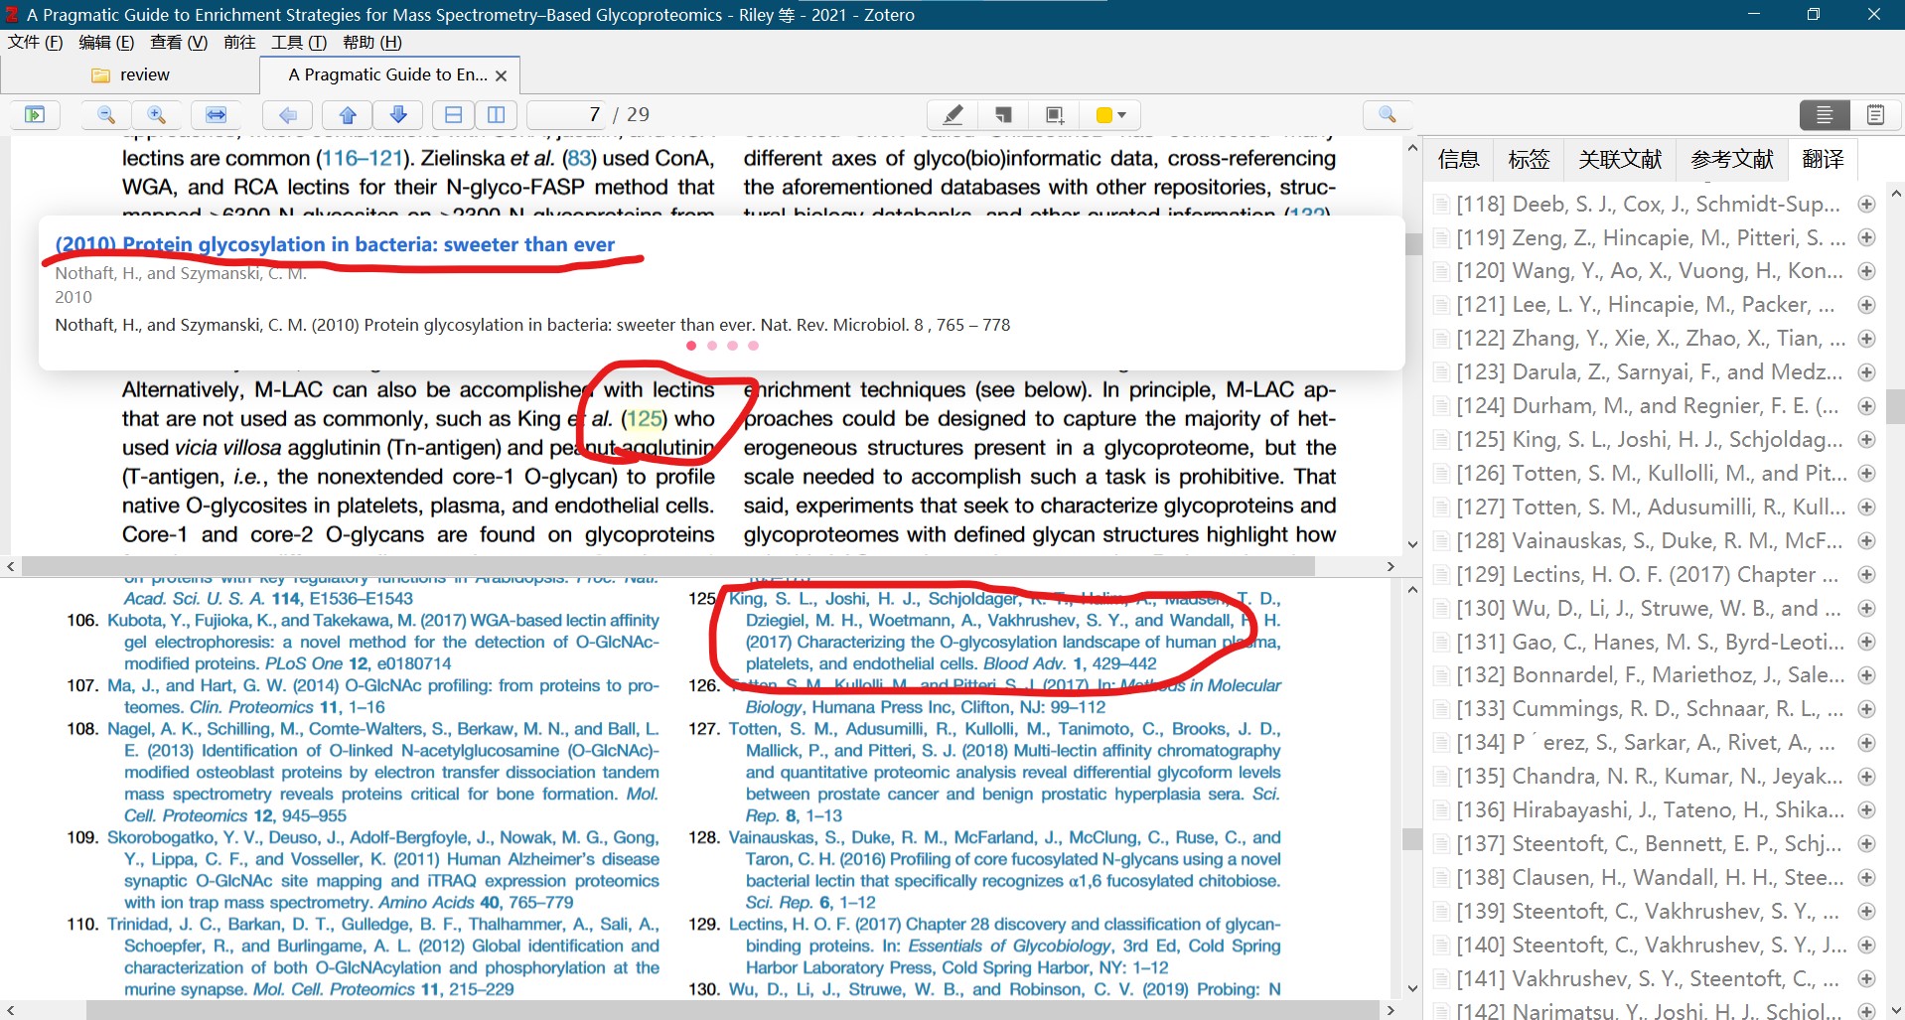This screenshot has height=1020, width=1905.
Task: Toggle the sidebar panel icon
Action: tap(35, 114)
